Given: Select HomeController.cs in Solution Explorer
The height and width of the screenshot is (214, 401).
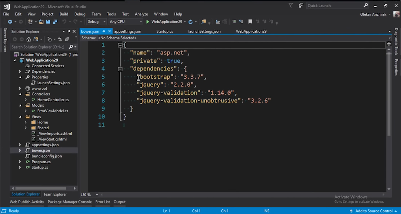Looking at the screenshot, I should (53, 99).
